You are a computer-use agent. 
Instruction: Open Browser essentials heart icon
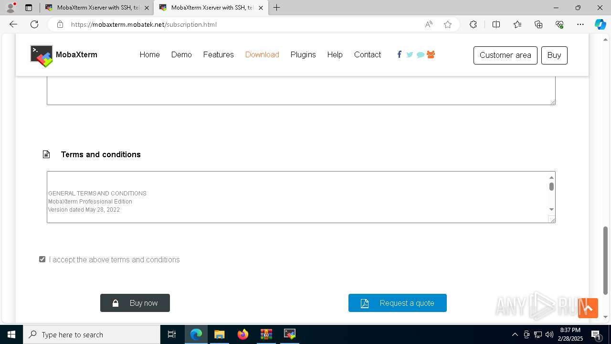tap(559, 24)
